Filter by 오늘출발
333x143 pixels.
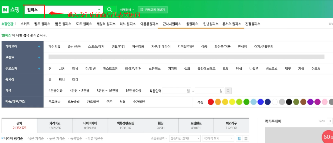(74, 102)
